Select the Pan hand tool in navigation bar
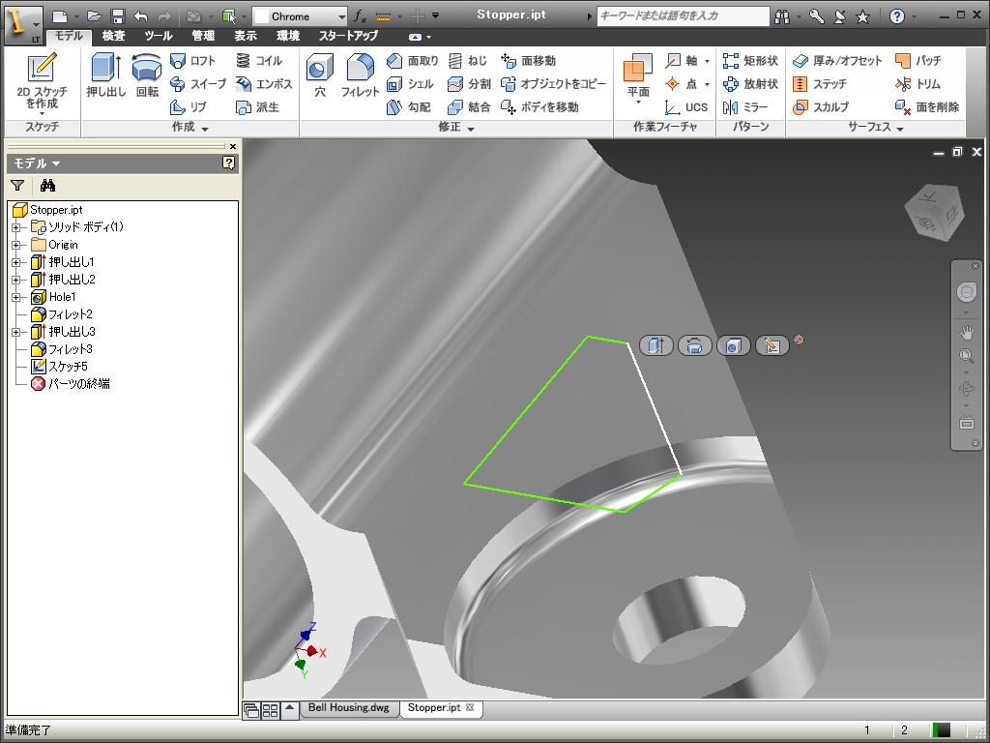 (966, 332)
